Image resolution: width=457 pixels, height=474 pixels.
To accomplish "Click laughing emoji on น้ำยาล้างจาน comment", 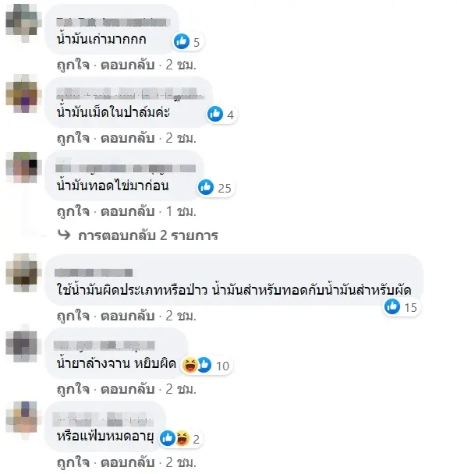I will click(x=190, y=365).
